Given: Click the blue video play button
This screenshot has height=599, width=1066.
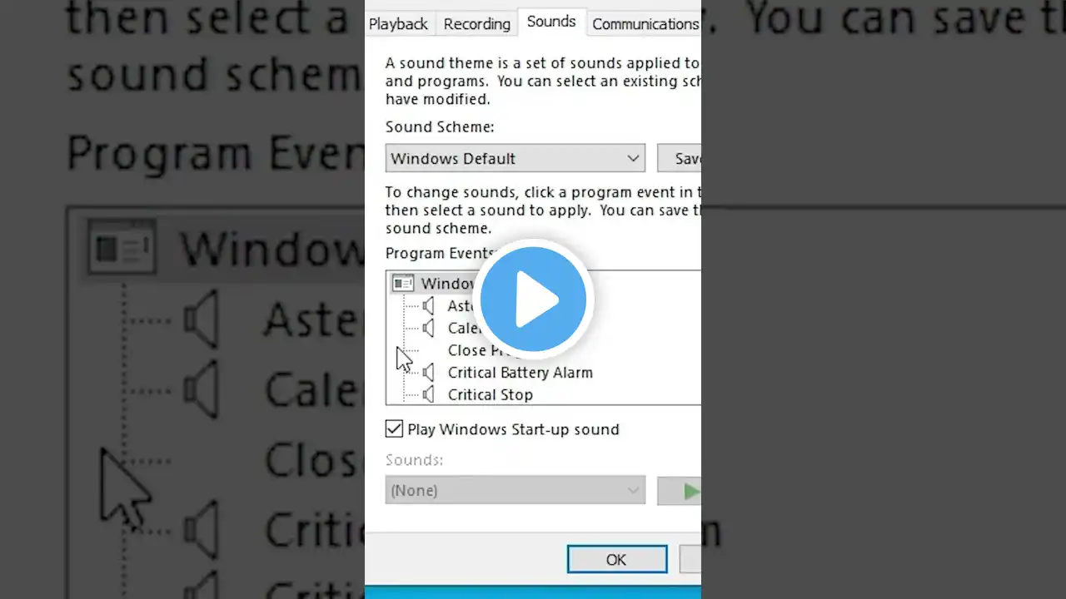Looking at the screenshot, I should click(533, 299).
